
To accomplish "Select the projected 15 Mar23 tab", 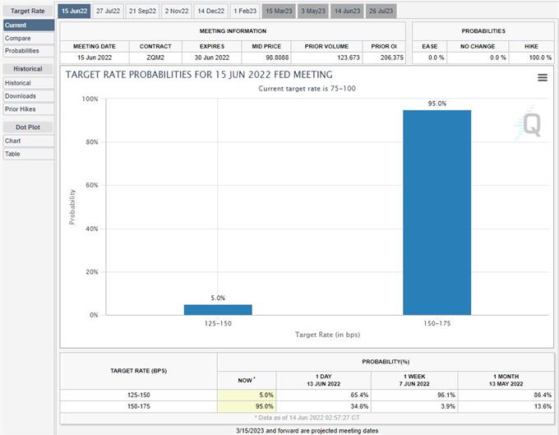I will [x=278, y=10].
